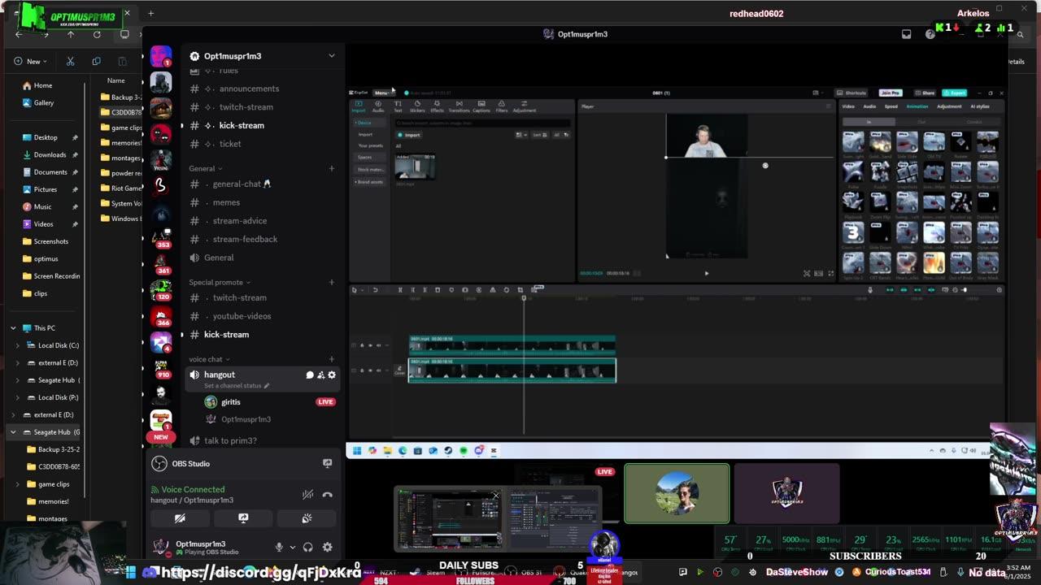Select Animation tab in CapCut inspector
Viewport: 1041px width, 585px height.
tap(917, 106)
